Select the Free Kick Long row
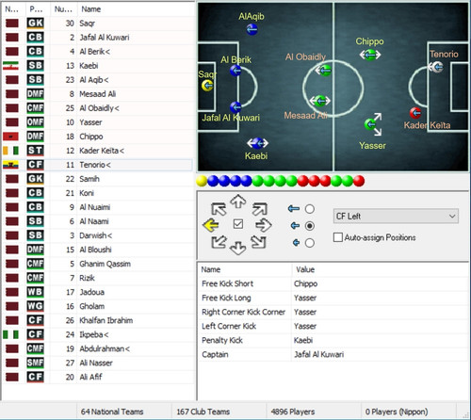 [x=333, y=298]
